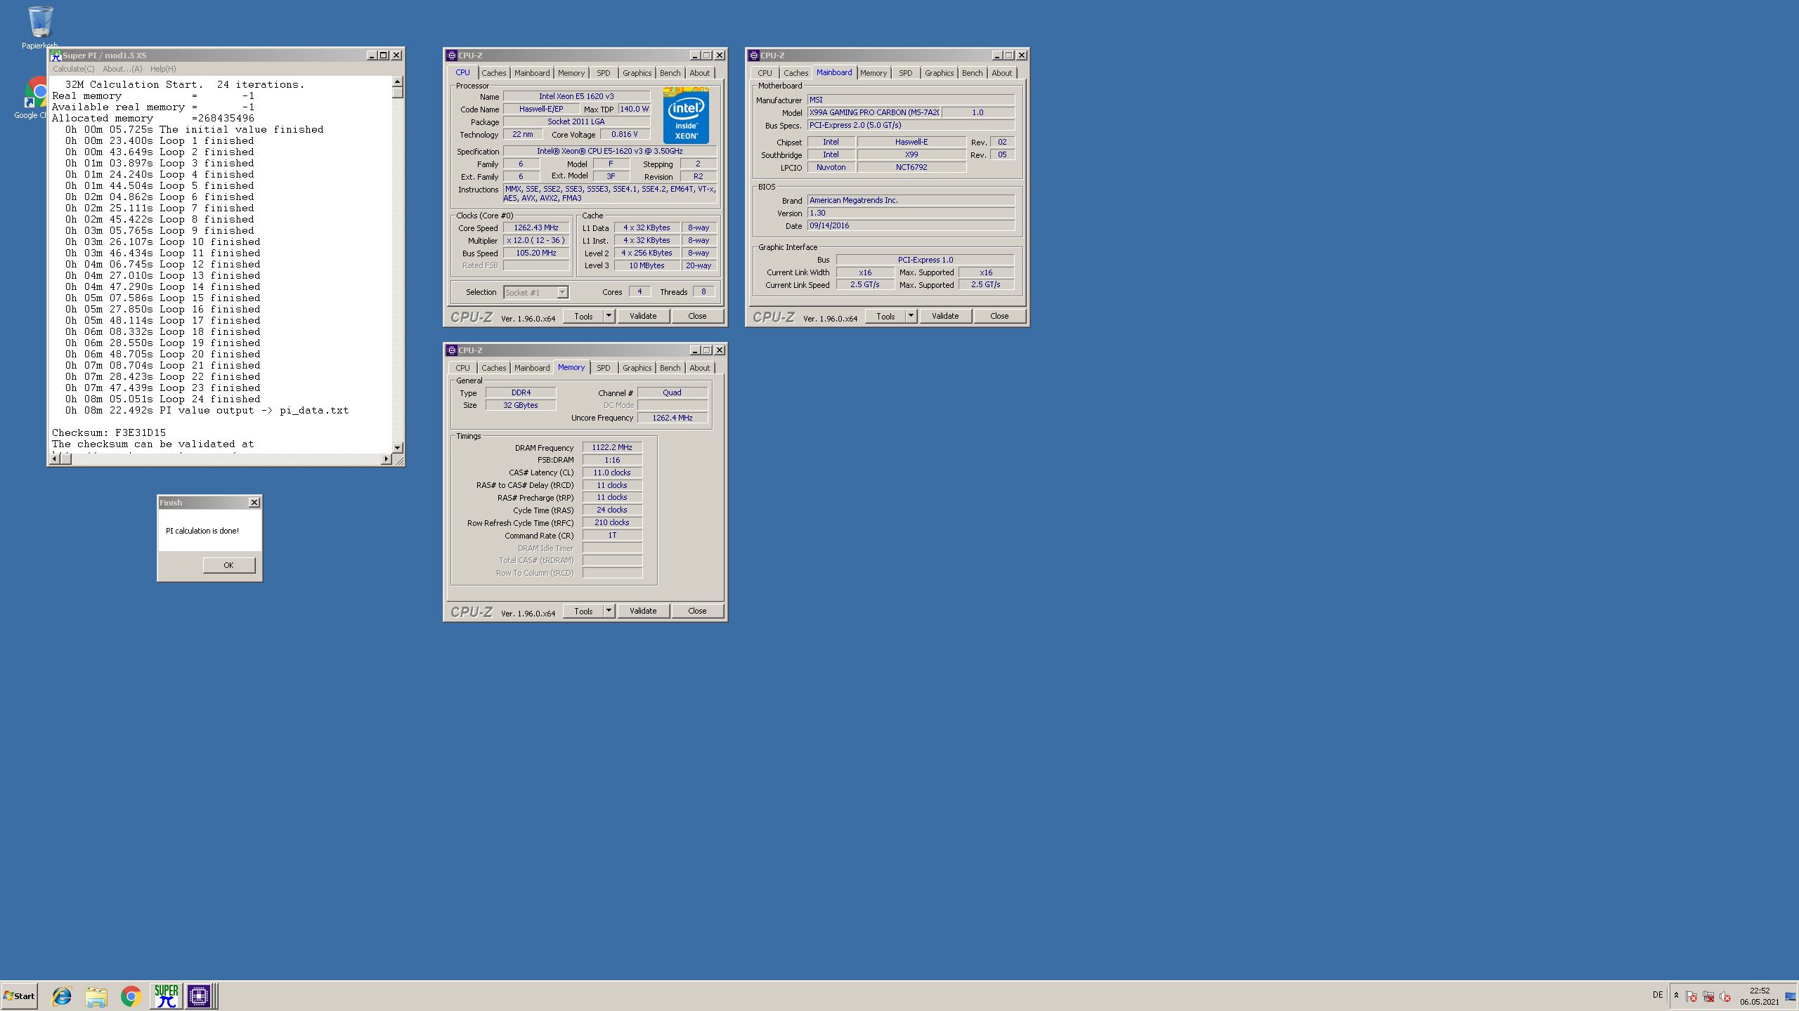Open the Papierkorb recycle bin icon

coord(40,23)
